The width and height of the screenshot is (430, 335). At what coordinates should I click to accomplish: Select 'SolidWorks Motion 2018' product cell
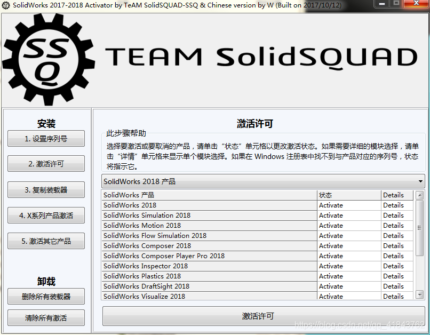click(x=209, y=226)
